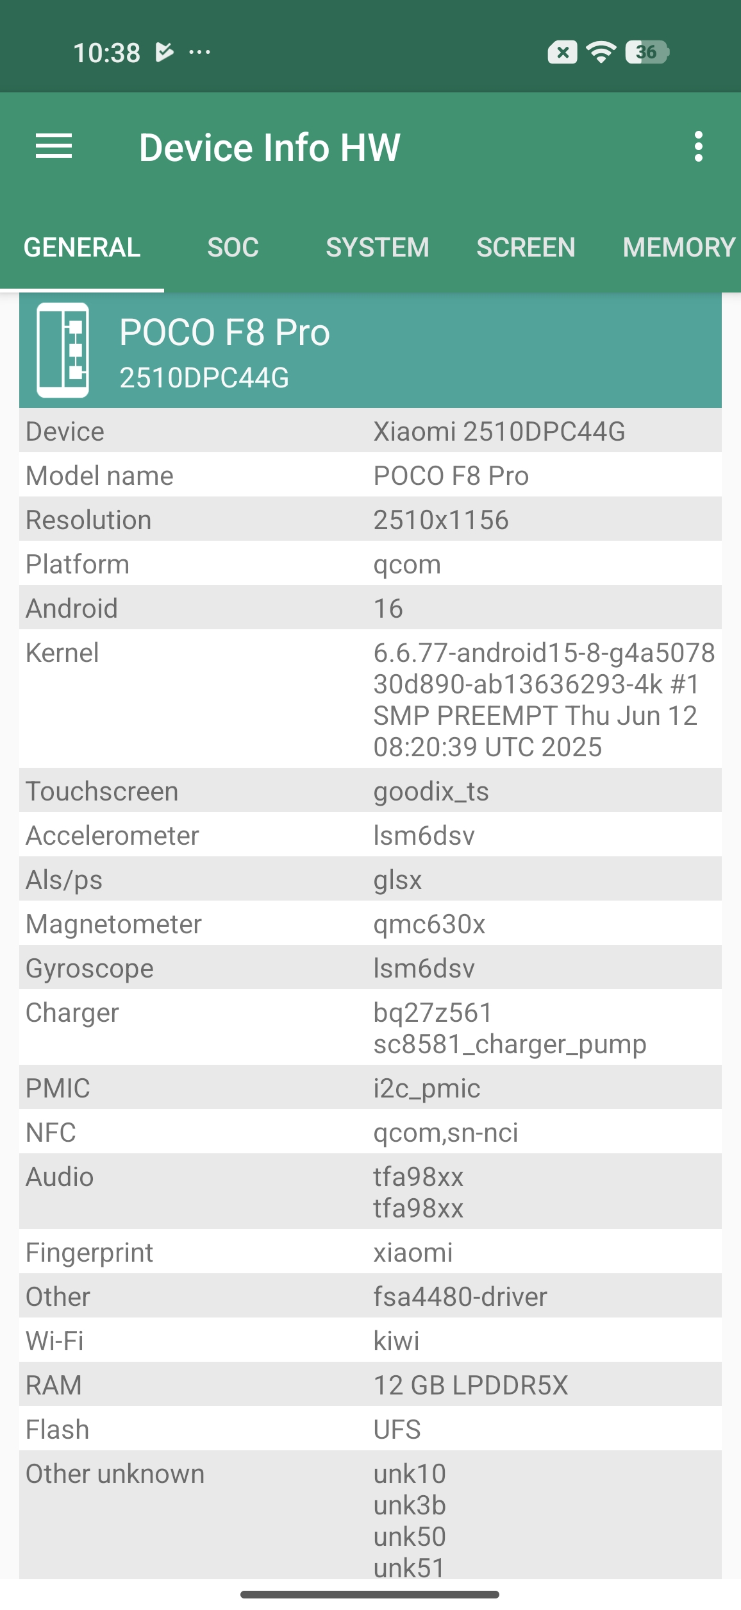Select the GENERAL tab

coord(82,248)
